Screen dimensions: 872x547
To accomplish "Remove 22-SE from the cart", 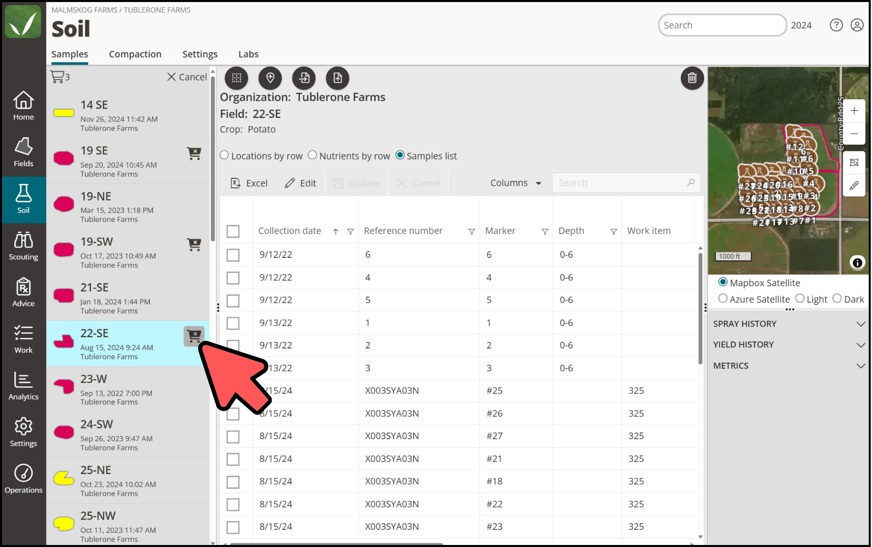I will [x=194, y=336].
